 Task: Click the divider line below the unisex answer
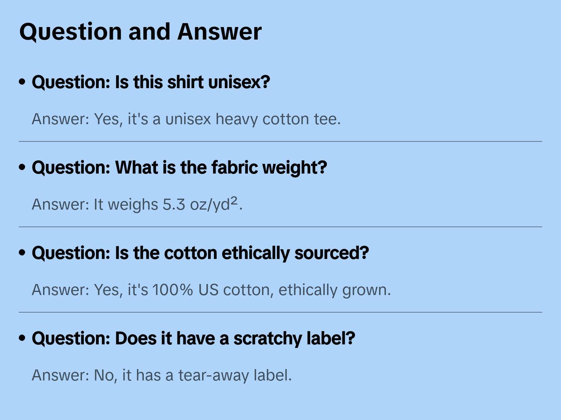click(280, 141)
